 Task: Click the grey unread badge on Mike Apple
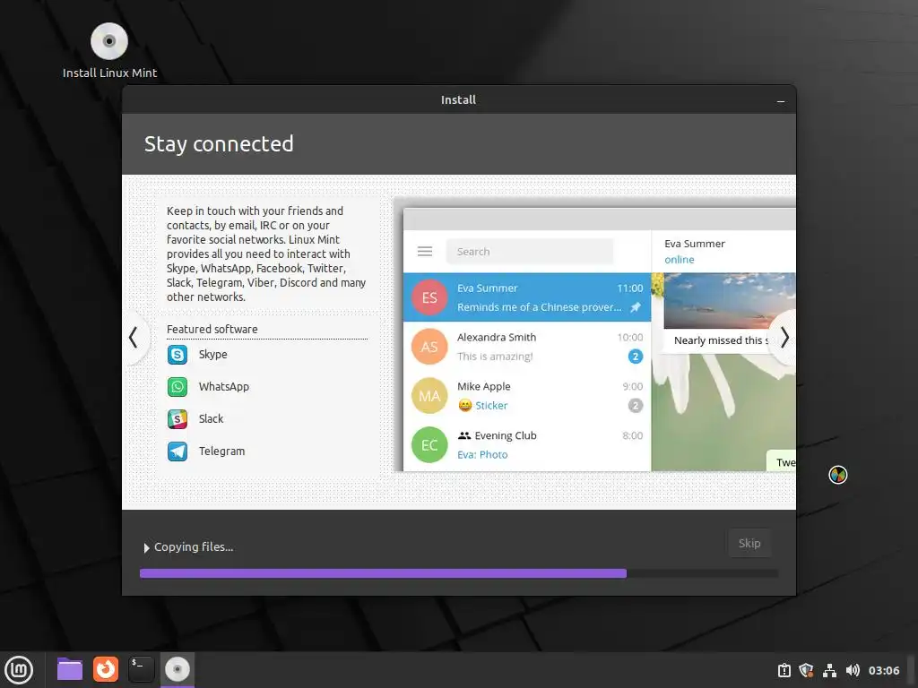point(636,406)
